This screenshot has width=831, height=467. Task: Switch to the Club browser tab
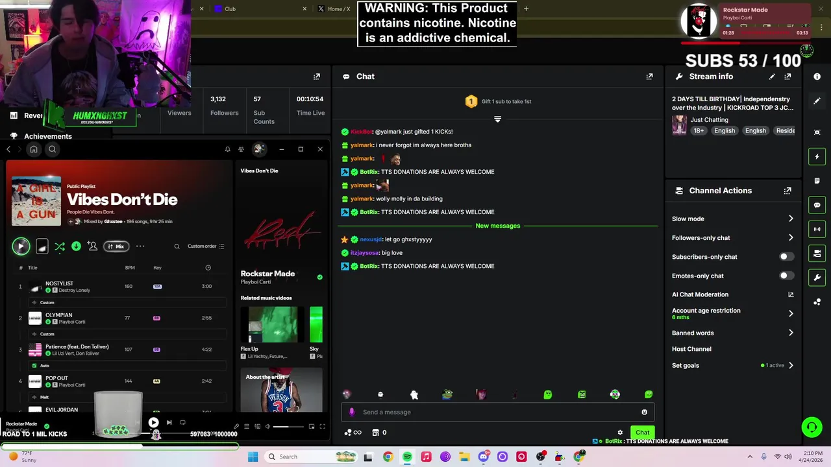(260, 9)
